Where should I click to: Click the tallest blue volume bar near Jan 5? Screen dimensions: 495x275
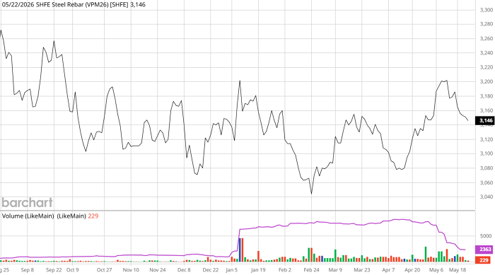(x=240, y=250)
